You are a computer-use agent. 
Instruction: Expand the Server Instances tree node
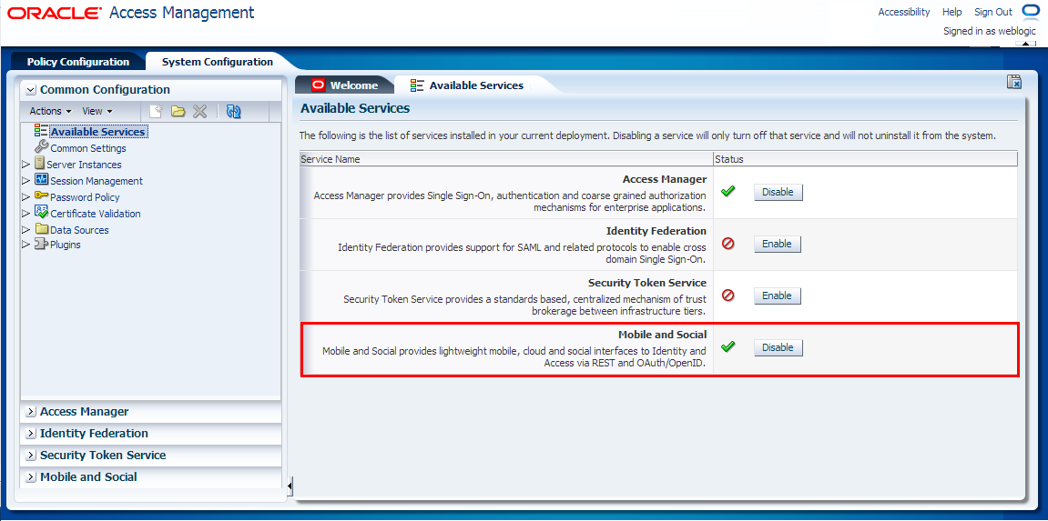(x=26, y=164)
